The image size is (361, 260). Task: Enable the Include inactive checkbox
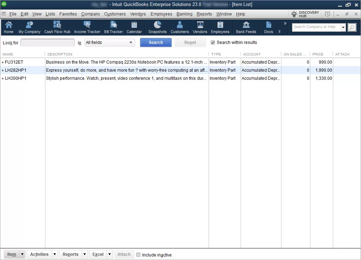coord(138,255)
